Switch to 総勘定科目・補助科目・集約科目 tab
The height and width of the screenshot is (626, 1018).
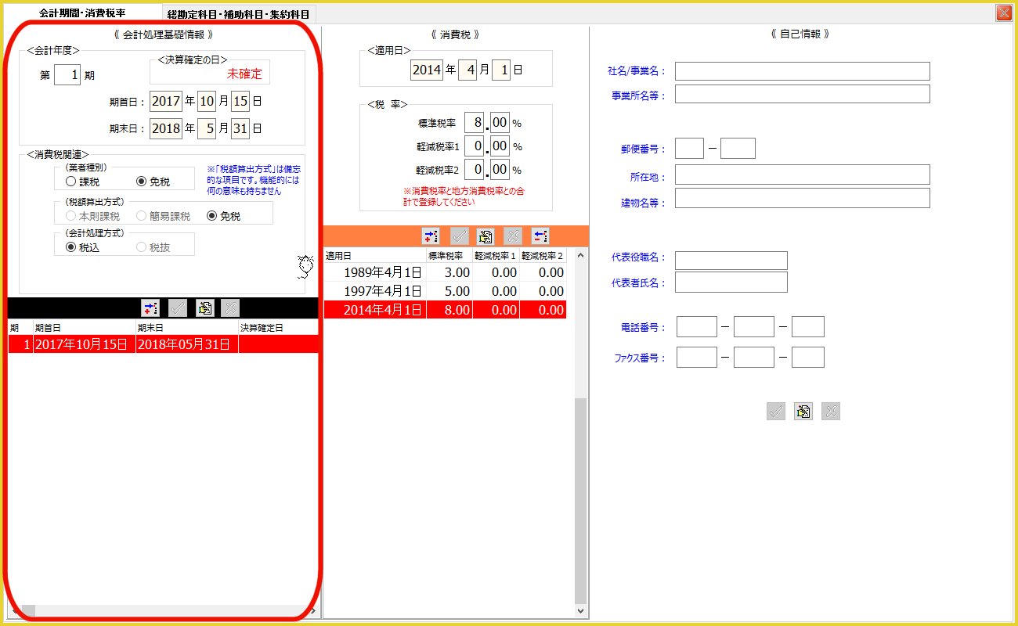pyautogui.click(x=238, y=14)
